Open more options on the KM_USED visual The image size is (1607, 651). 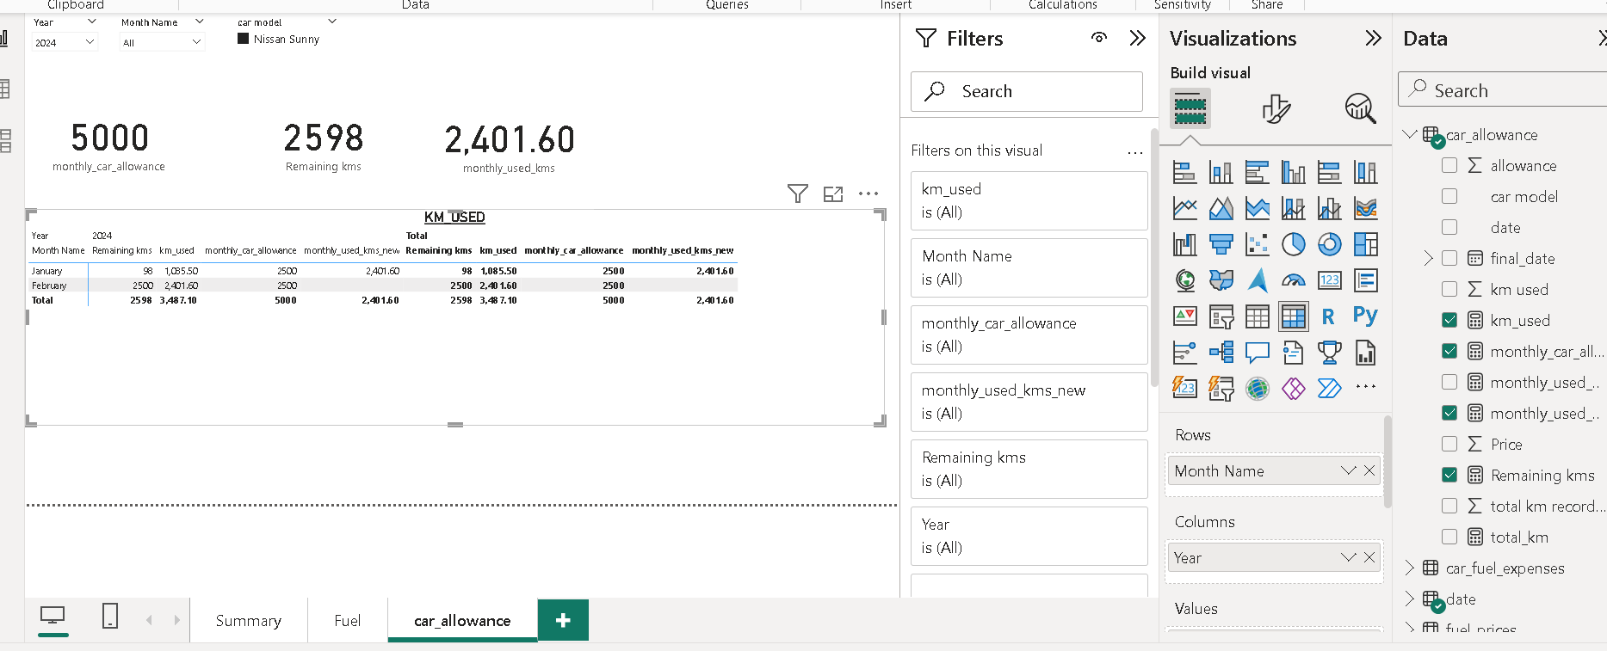tap(868, 194)
